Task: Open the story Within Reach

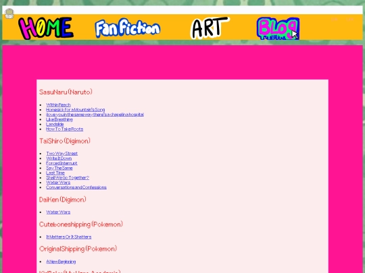Action: 58,105
